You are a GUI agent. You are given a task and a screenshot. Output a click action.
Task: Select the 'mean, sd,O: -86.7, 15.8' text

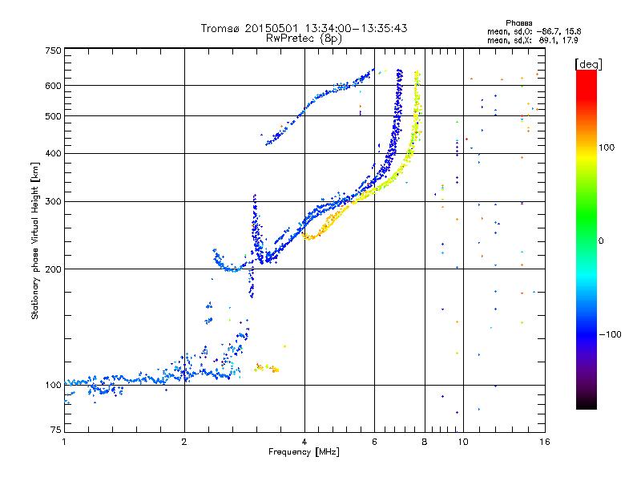(534, 31)
